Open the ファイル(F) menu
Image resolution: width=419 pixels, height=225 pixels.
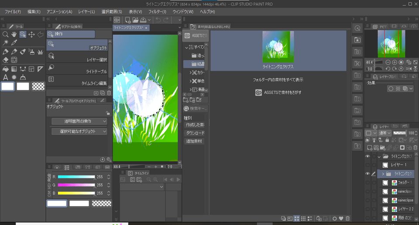coord(13,12)
